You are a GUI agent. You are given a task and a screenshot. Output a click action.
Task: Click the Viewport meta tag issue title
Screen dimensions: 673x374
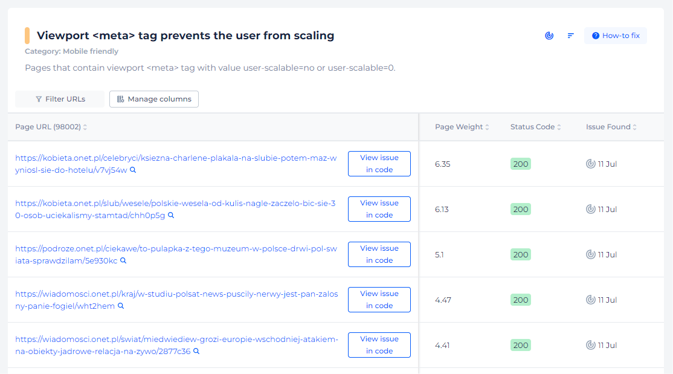[x=185, y=36]
